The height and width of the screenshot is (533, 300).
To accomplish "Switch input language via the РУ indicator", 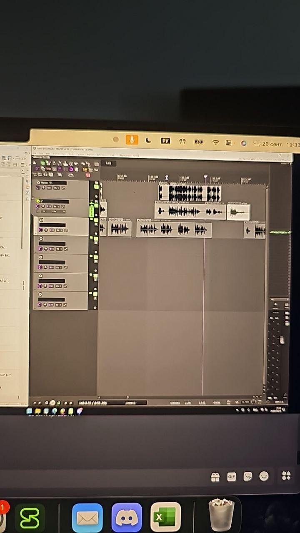I will [x=165, y=141].
